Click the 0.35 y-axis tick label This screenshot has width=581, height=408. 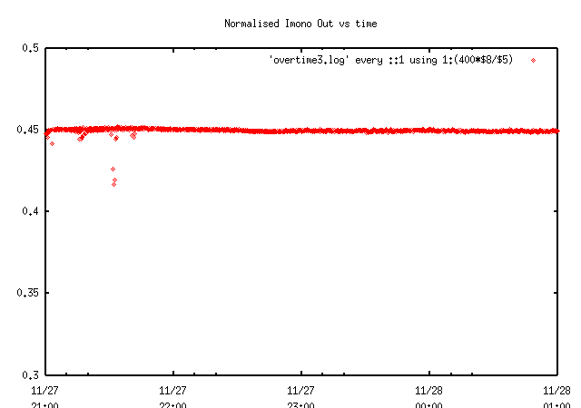click(x=27, y=293)
